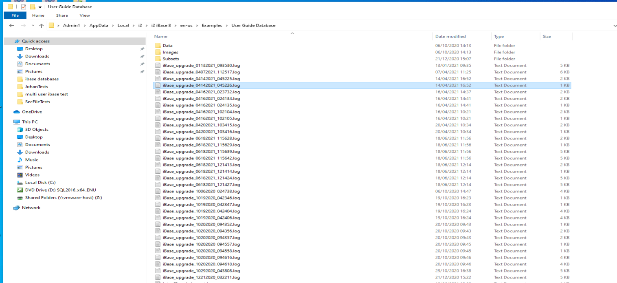
Task: Click the 3D Objects icon in sidebar
Action: point(20,129)
